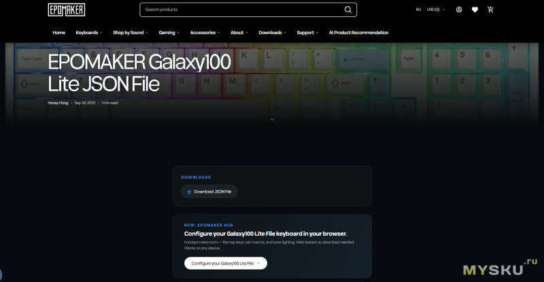Click the 'Configure your Galaxy100 Lite File keyboard' heading
The height and width of the screenshot is (282, 544).
click(x=265, y=234)
